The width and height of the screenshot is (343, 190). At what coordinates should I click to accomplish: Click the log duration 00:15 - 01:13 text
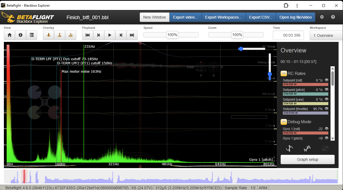pyautogui.click(x=298, y=62)
